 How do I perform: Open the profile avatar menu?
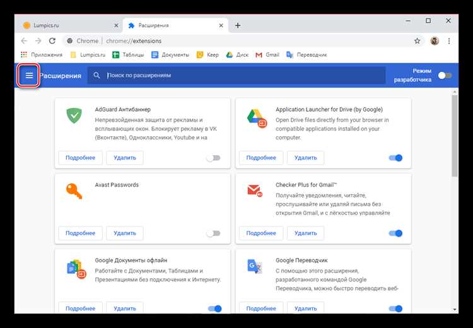click(x=435, y=41)
